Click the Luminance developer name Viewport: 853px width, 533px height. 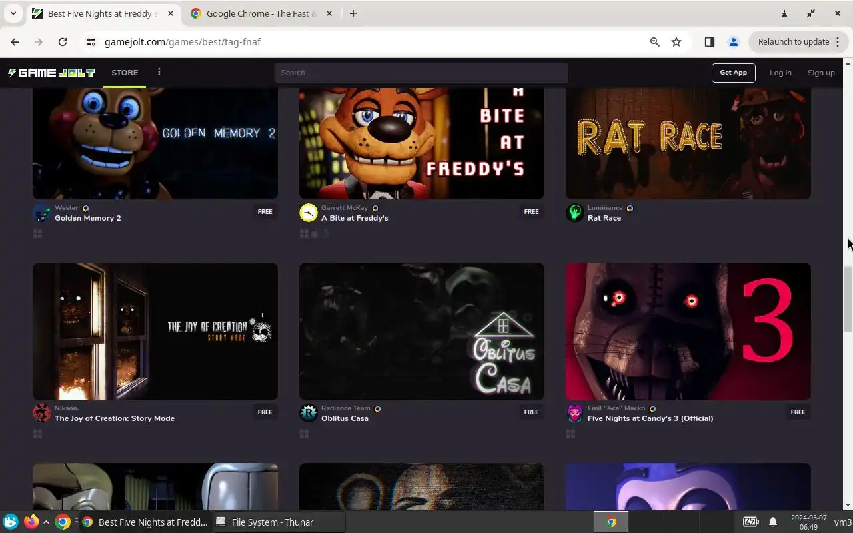click(605, 208)
